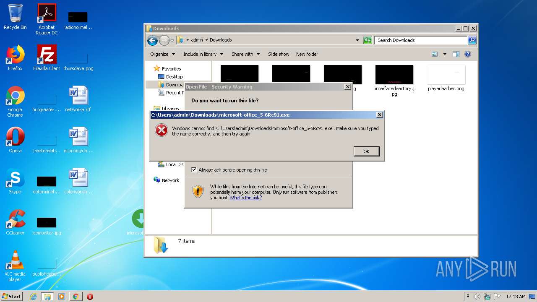Open Skype desktop shortcut
The height and width of the screenshot is (302, 537).
[15, 181]
